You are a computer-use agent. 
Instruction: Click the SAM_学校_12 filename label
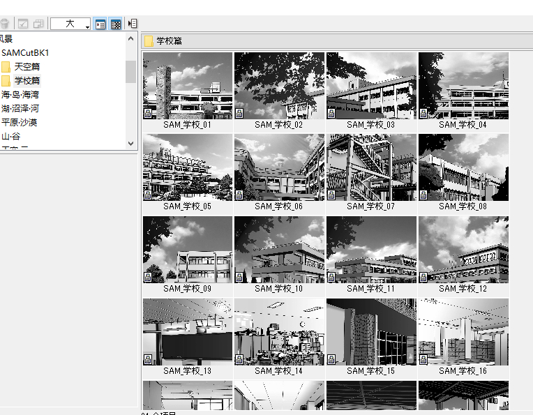click(463, 289)
